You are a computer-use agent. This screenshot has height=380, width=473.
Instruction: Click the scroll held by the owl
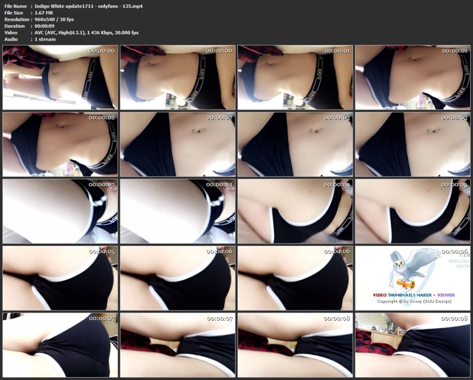(405, 283)
